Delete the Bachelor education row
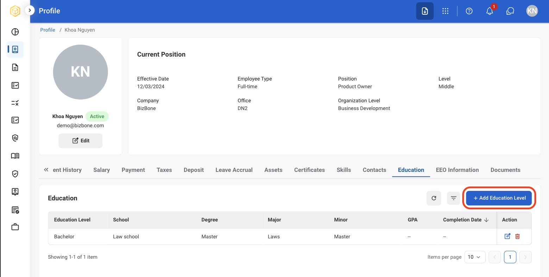549x277 pixels. [x=517, y=236]
